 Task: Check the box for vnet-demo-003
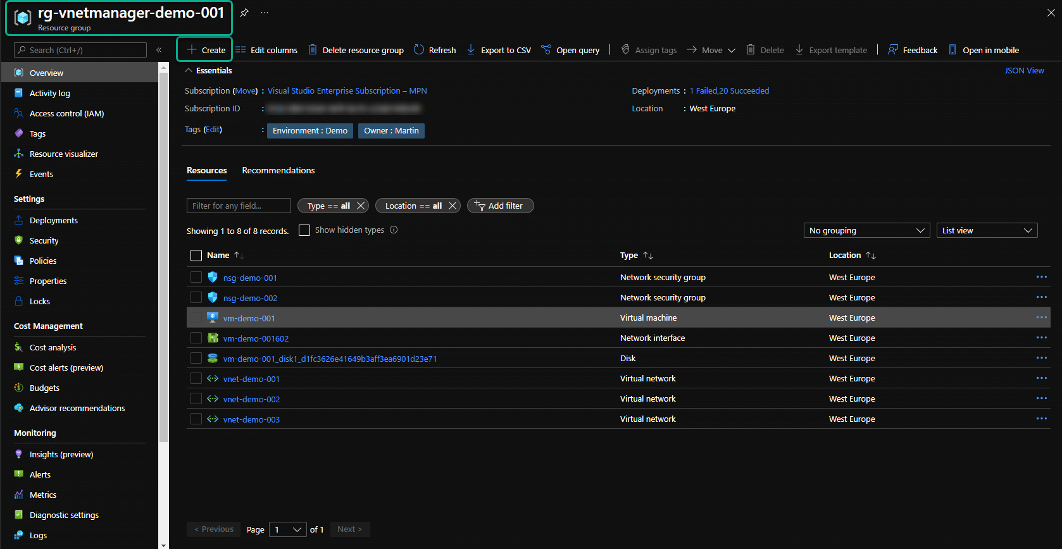coord(196,419)
